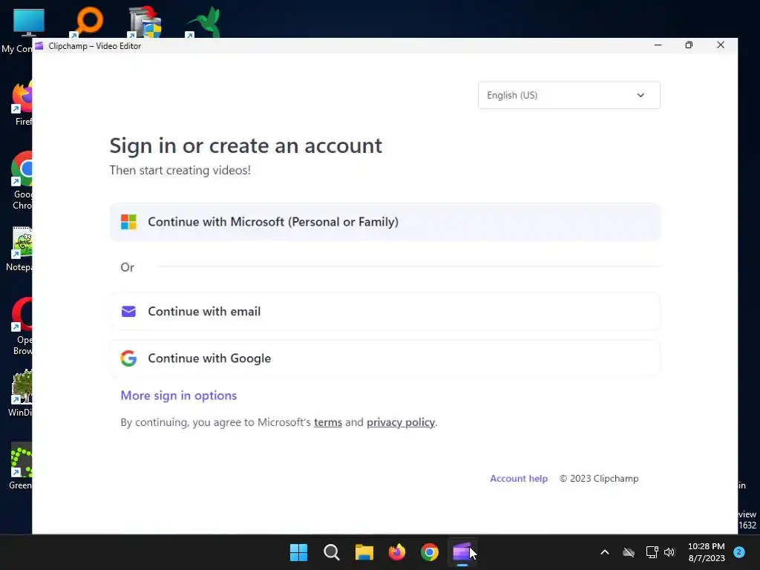Launch Firefox from the taskbar
The image size is (760, 570).
397,552
